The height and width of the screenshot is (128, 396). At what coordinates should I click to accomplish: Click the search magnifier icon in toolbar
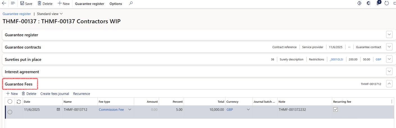(x=131, y=3)
